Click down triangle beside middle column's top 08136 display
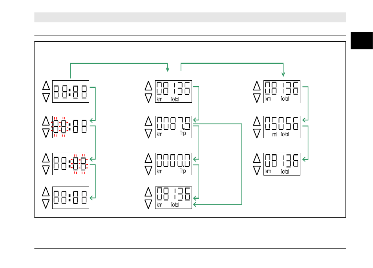Viewport: 373px width, 268px height. pos(148,98)
